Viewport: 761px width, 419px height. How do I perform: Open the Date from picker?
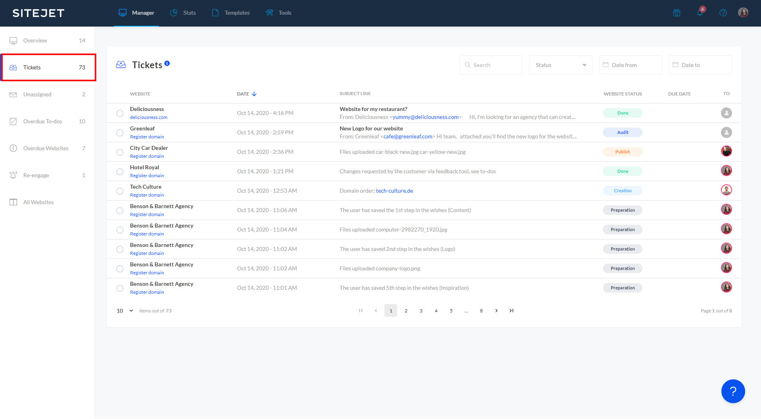point(630,65)
